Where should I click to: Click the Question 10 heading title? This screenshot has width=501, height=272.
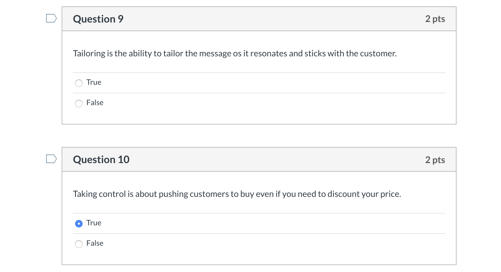[x=101, y=160]
